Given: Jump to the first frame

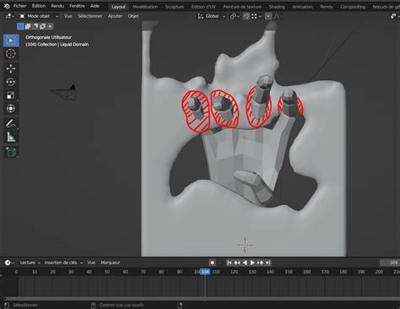Looking at the screenshot, I should click(230, 263).
